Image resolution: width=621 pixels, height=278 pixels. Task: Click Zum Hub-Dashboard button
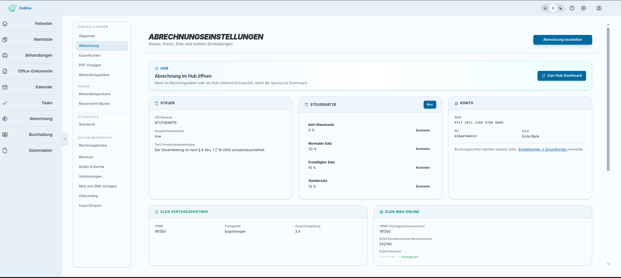pyautogui.click(x=561, y=76)
